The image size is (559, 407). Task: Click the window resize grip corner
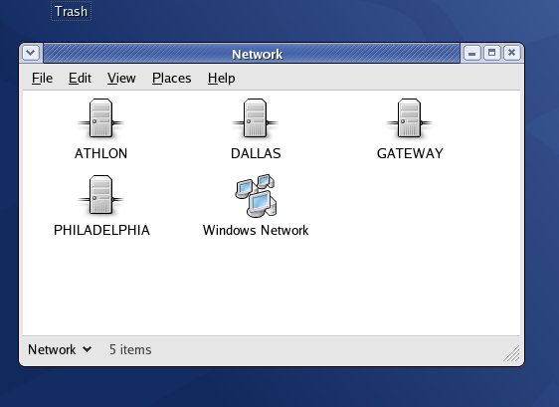(x=511, y=353)
